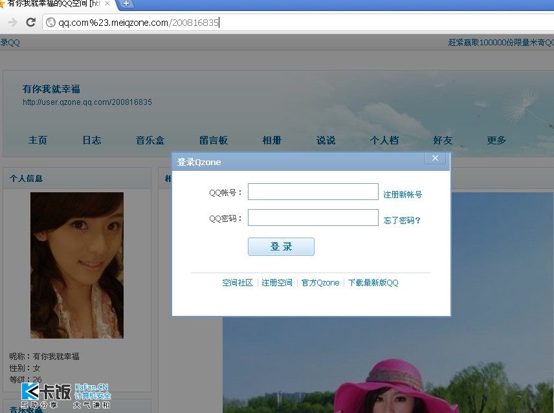Viewport: 554px width, 413px height.
Task: Open the 说说 navigation tab
Action: (x=326, y=140)
